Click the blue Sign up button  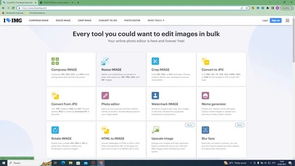[x=276, y=20]
